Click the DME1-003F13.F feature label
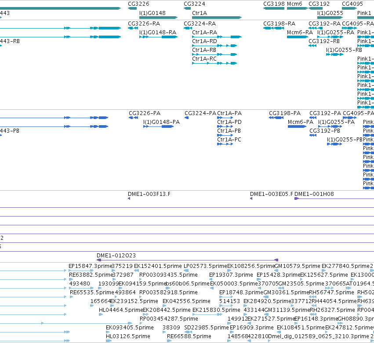Screen dimensions: 374x343 pyautogui.click(x=149, y=194)
